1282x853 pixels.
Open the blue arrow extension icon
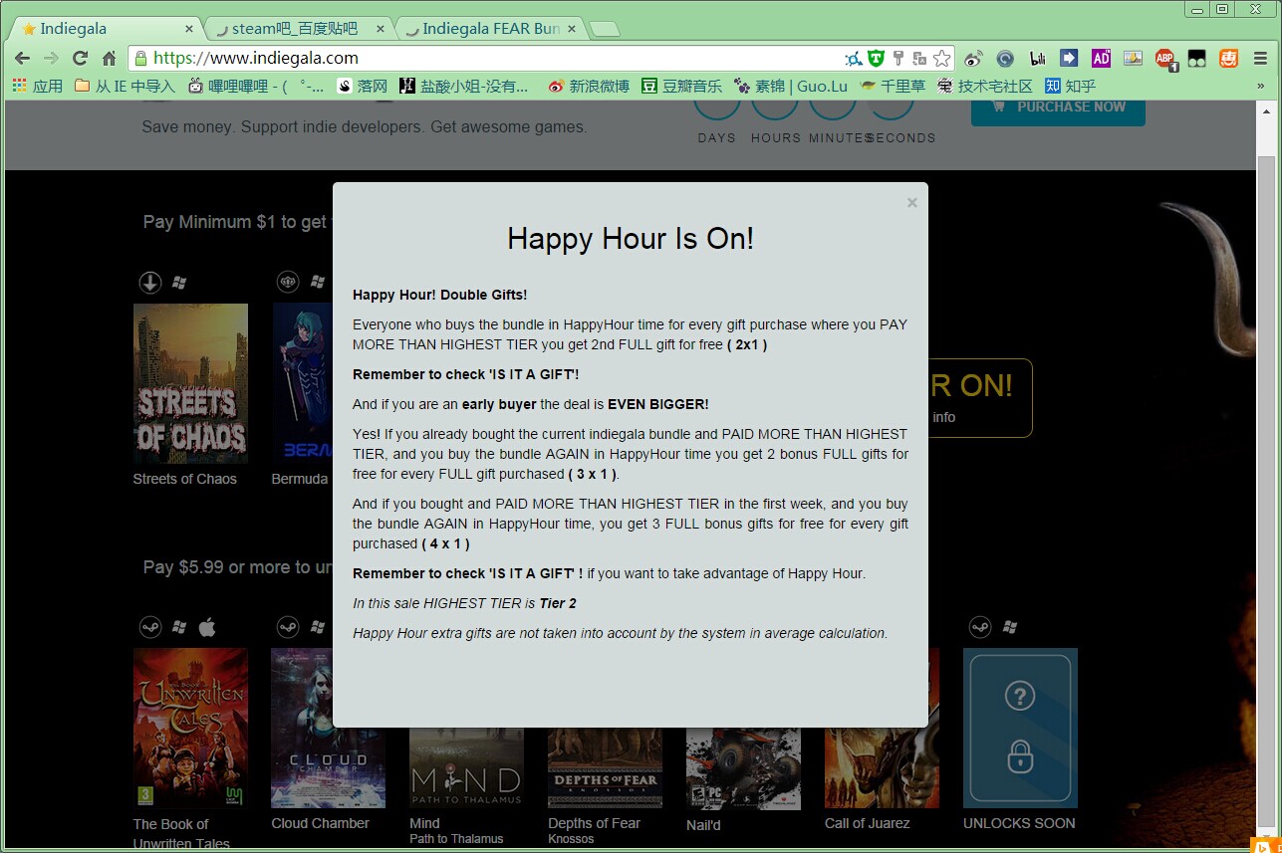1069,58
